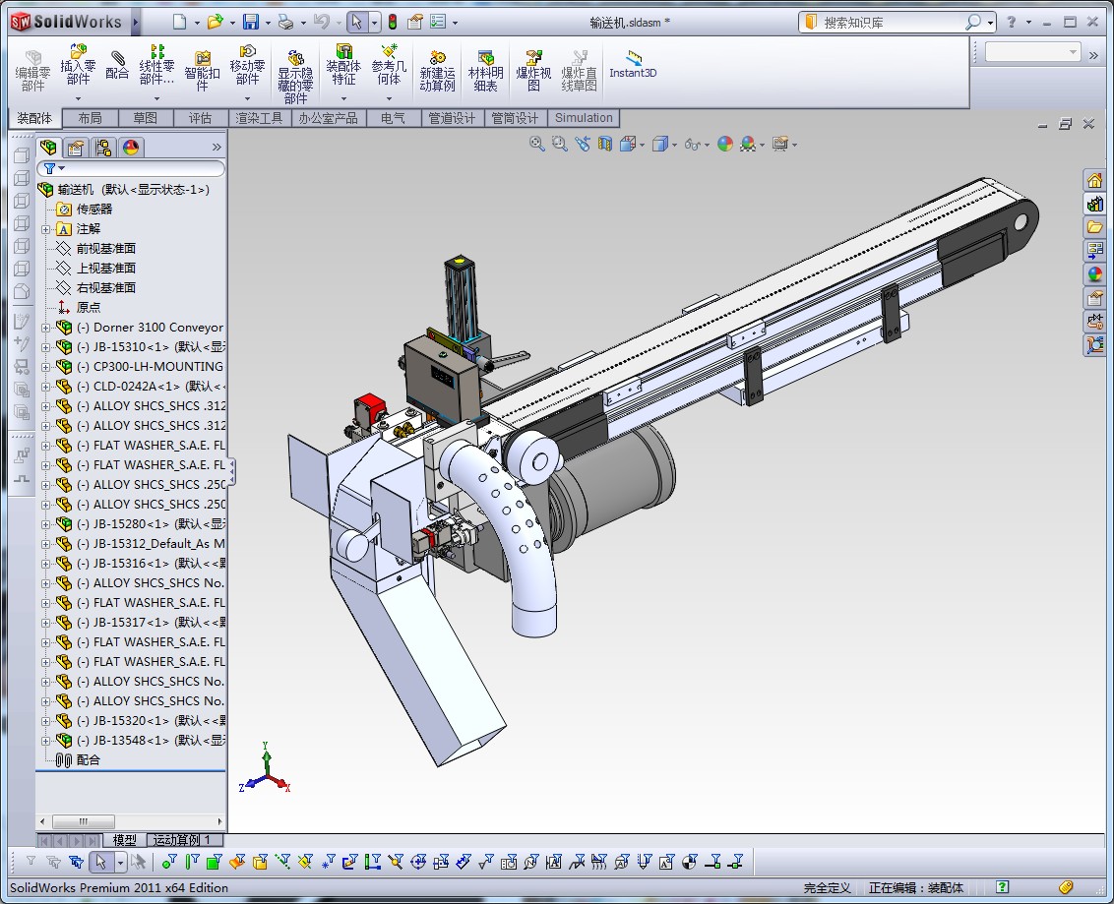
Task: Toggle the Filter Solid Bodies yellow cube filter
Action: [x=260, y=862]
